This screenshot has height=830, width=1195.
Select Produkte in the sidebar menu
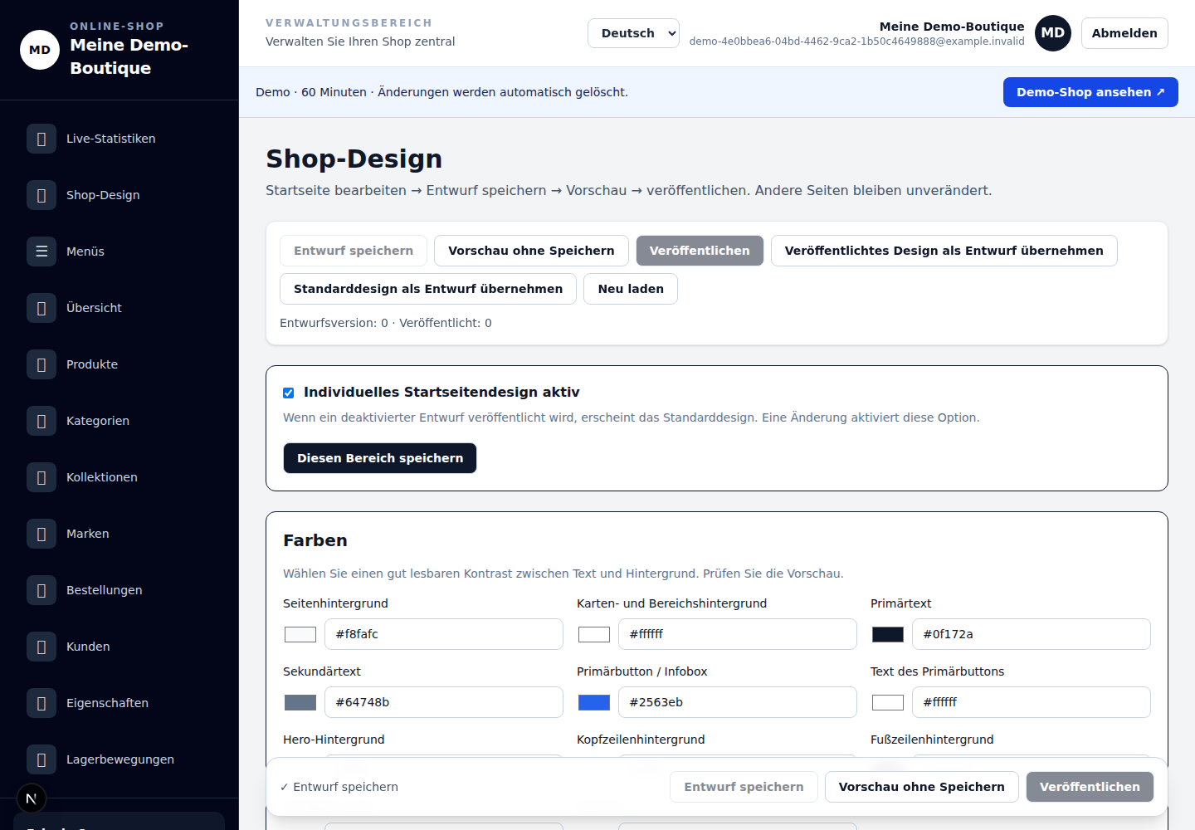[x=119, y=364]
